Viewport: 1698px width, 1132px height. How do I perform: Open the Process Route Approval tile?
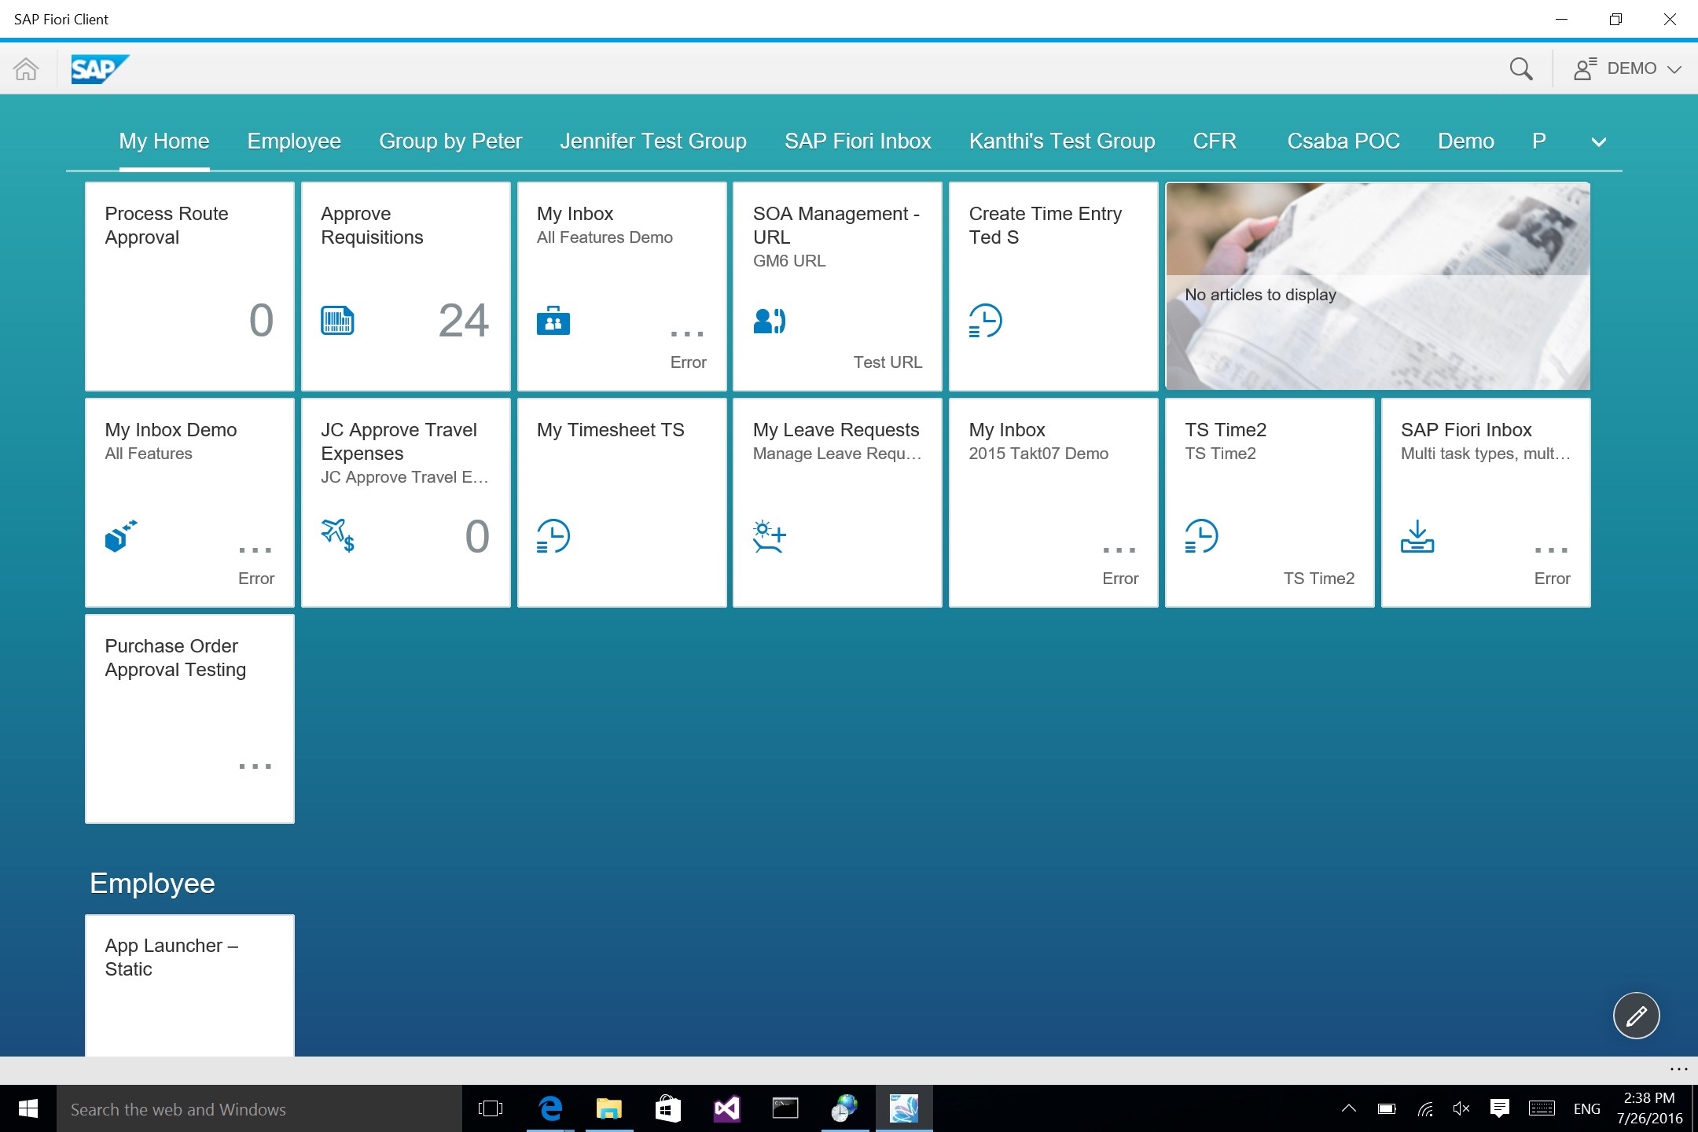pos(189,286)
